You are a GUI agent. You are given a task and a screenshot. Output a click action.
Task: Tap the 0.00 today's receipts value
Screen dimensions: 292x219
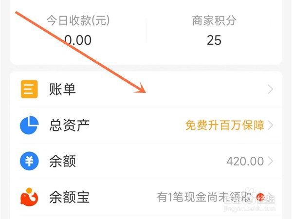[x=78, y=40]
